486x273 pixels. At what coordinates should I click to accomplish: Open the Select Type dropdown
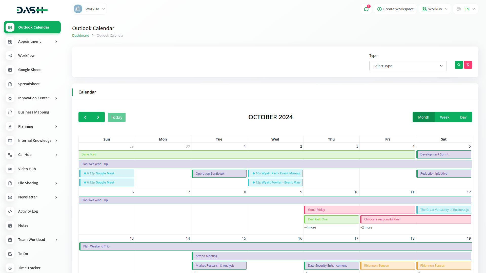coord(408,66)
